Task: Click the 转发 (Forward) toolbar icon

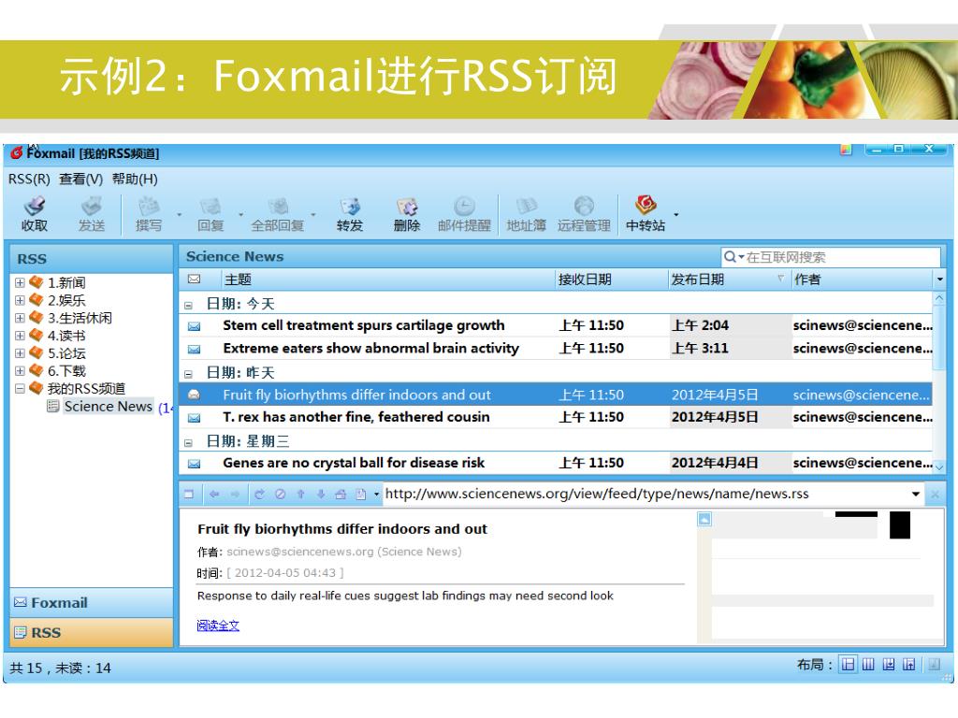Action: click(x=350, y=206)
